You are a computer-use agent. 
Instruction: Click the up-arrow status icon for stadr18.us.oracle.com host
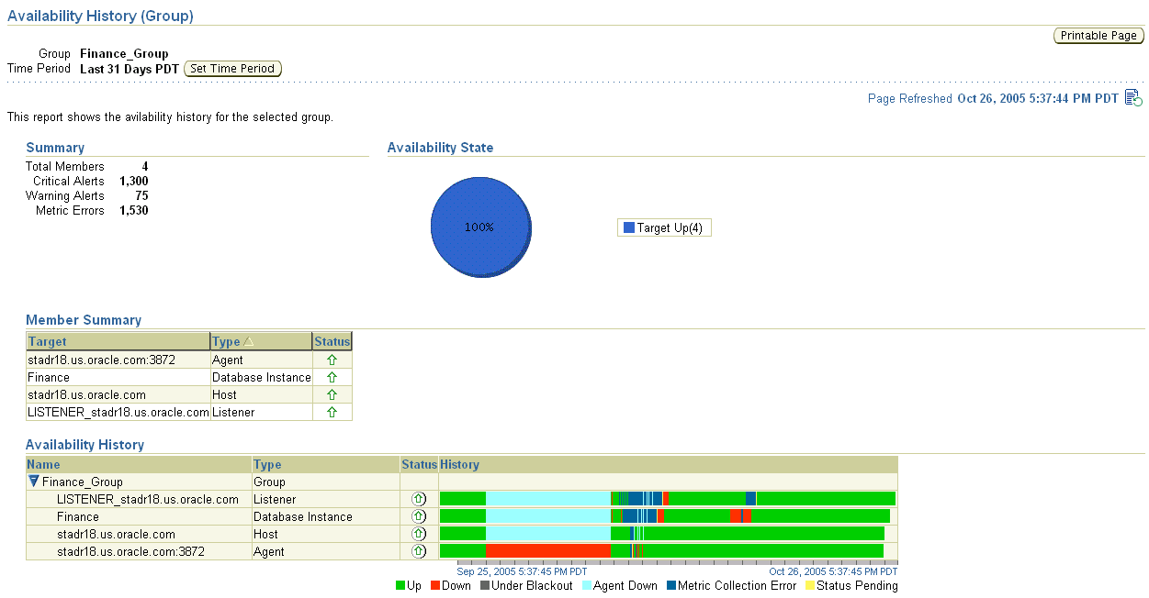332,394
